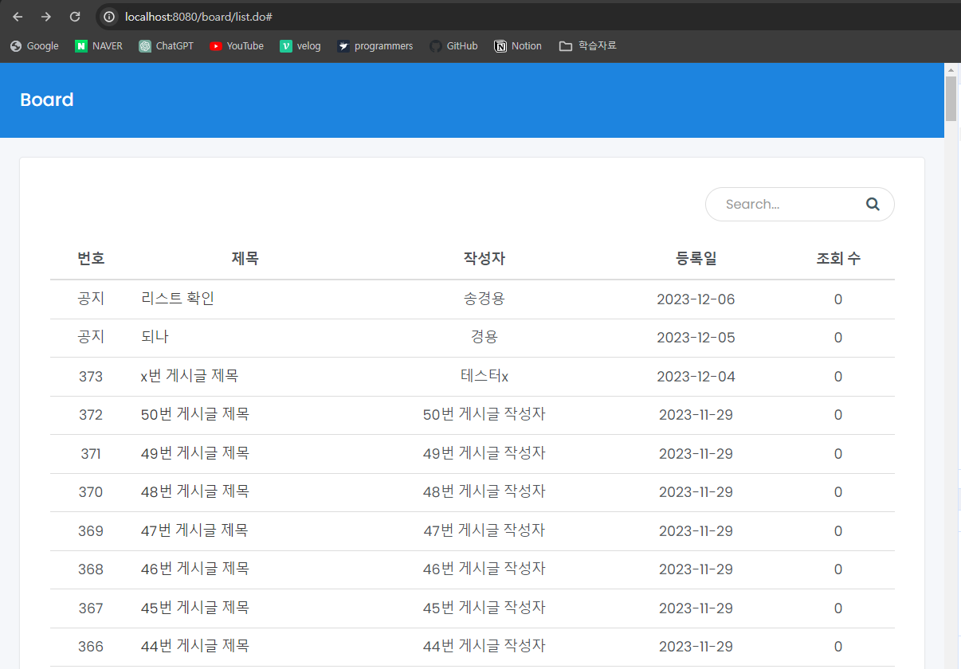
Task: Click author cell 45번 게시글 작성자
Action: [x=484, y=608]
